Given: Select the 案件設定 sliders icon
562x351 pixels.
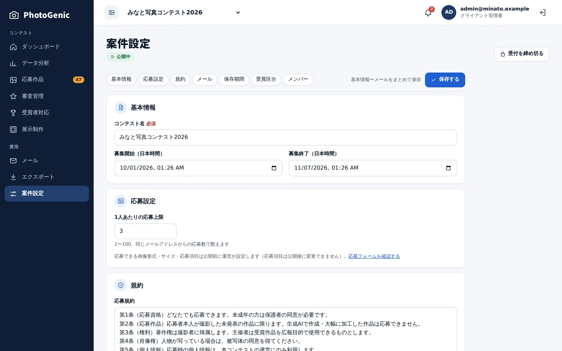Looking at the screenshot, I should tap(13, 193).
